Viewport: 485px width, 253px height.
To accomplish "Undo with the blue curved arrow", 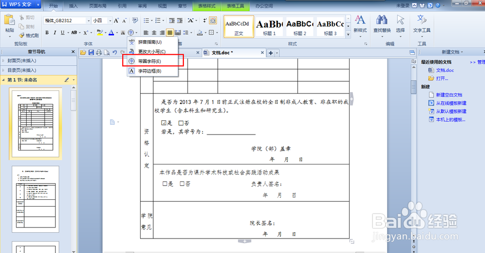I will click(x=115, y=53).
